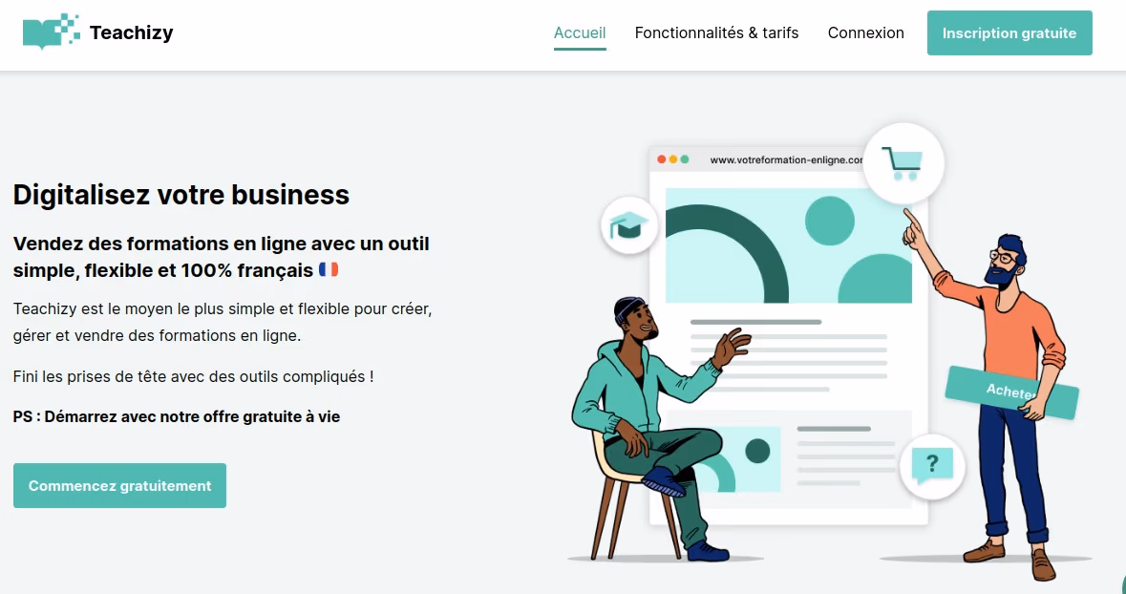Click the Inscription gratuite button
Image resolution: width=1126 pixels, height=594 pixels.
pyautogui.click(x=1009, y=33)
